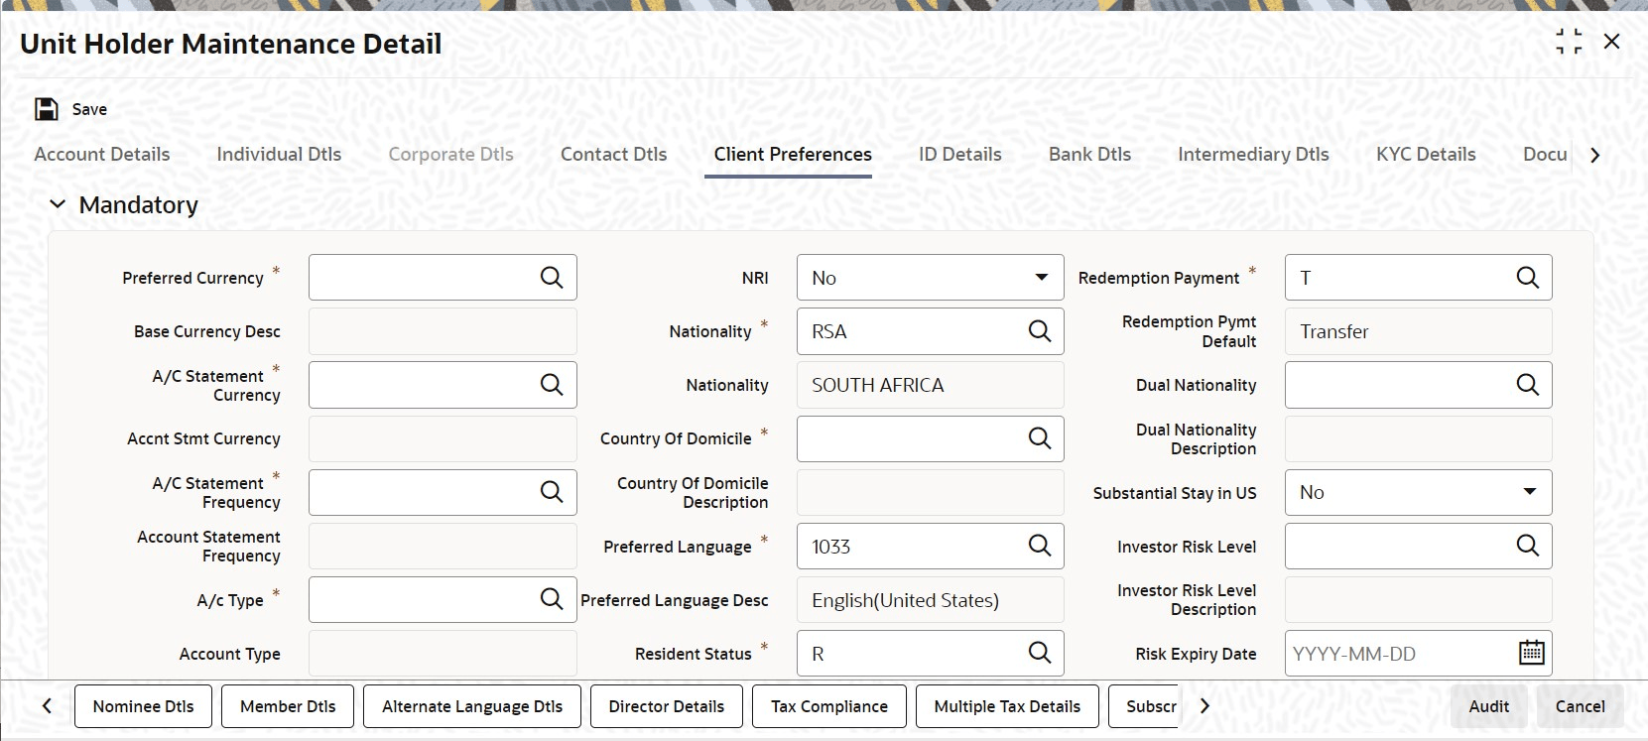
Task: Switch to the KYC Details tab
Action: coord(1426,155)
